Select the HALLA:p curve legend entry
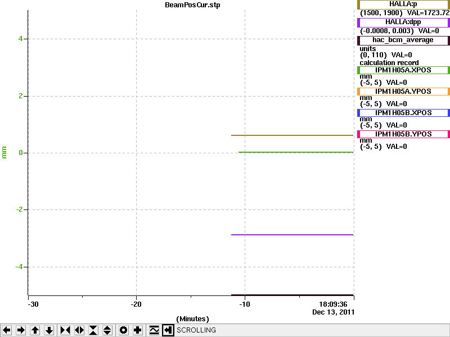This screenshot has height=337, width=450. pos(403,4)
